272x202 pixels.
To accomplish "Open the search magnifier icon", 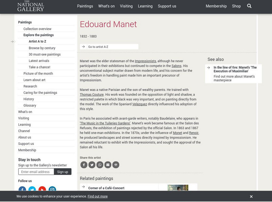I will pos(249,6).
